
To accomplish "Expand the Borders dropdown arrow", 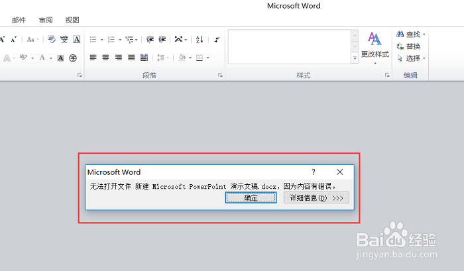I will click(207, 58).
